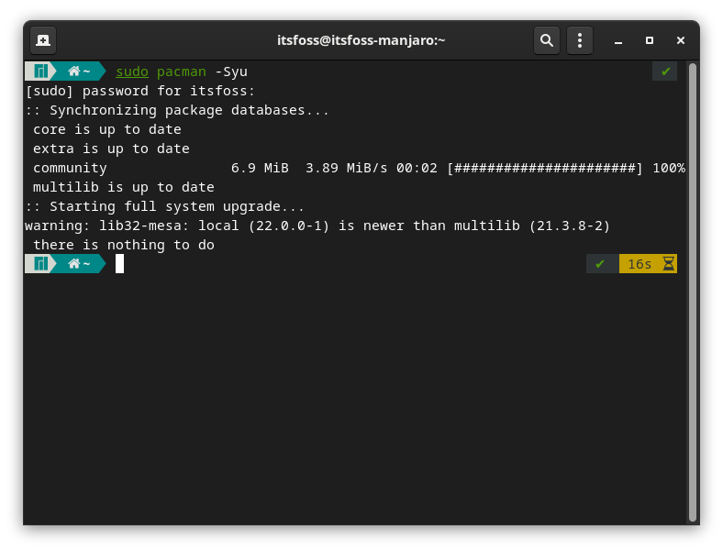723x551 pixels.
Task: Click the underlined sudo command word
Action: (131, 72)
